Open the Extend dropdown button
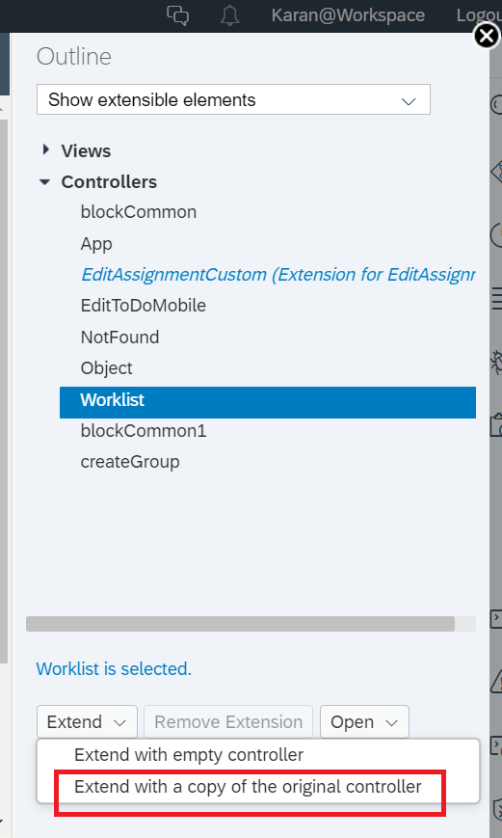The height and width of the screenshot is (838, 502). 87,722
